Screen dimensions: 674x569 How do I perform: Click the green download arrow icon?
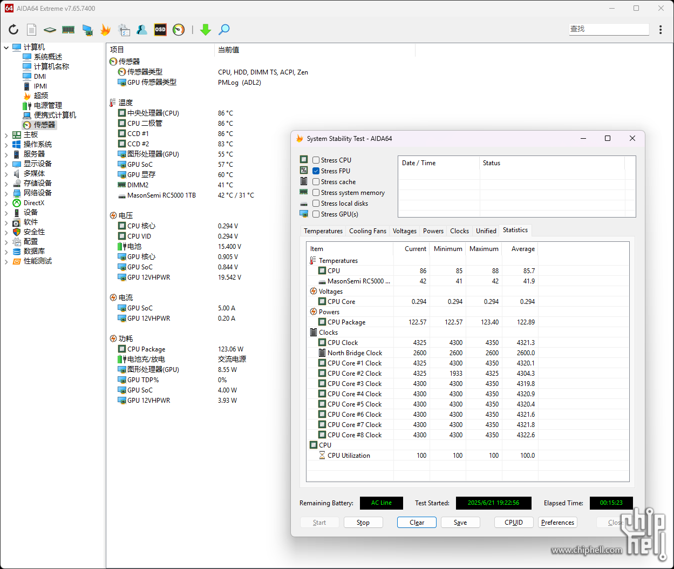click(x=205, y=30)
